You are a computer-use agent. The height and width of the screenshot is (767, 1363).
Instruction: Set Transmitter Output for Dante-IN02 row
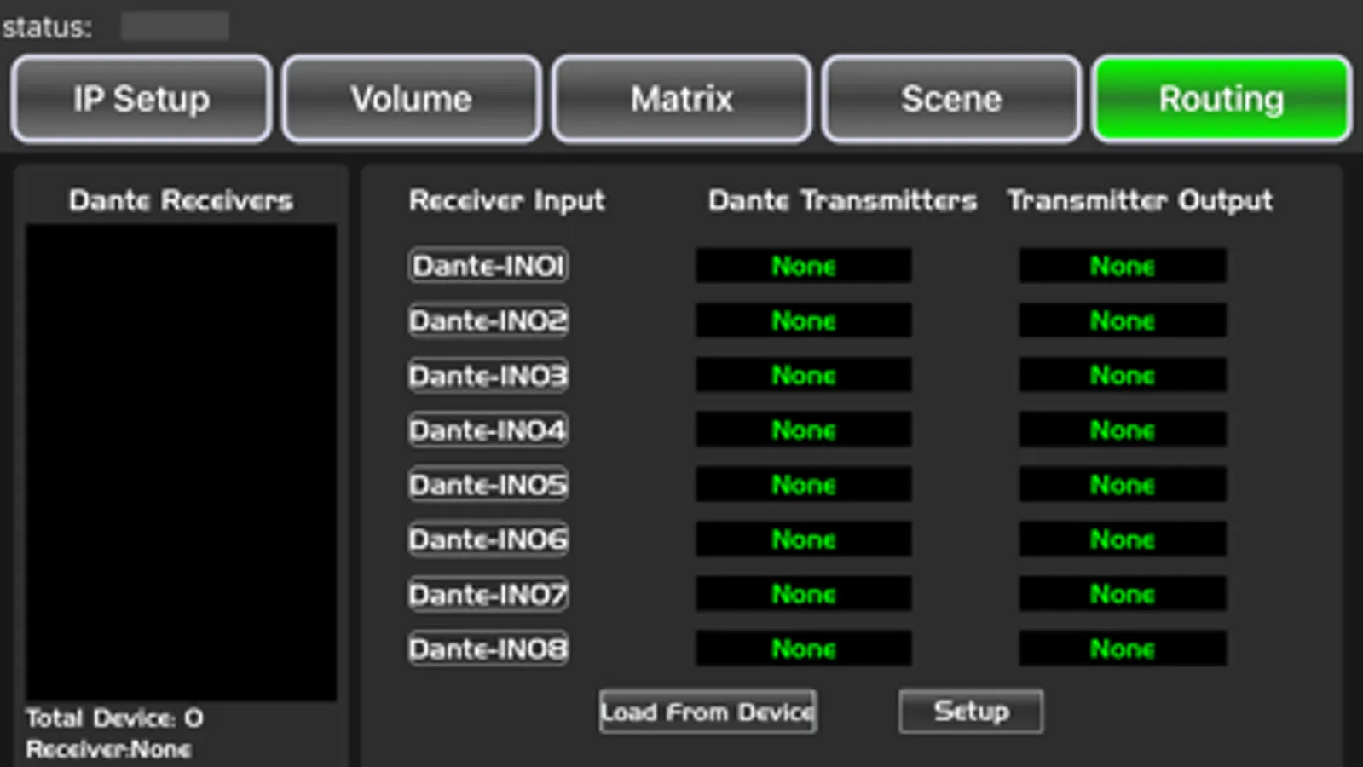tap(1123, 320)
